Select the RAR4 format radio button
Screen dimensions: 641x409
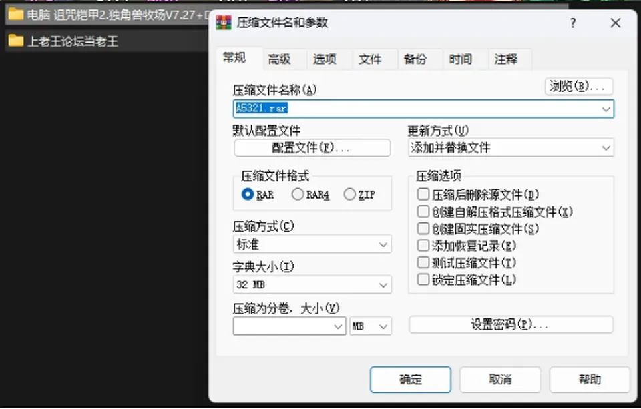pos(298,194)
